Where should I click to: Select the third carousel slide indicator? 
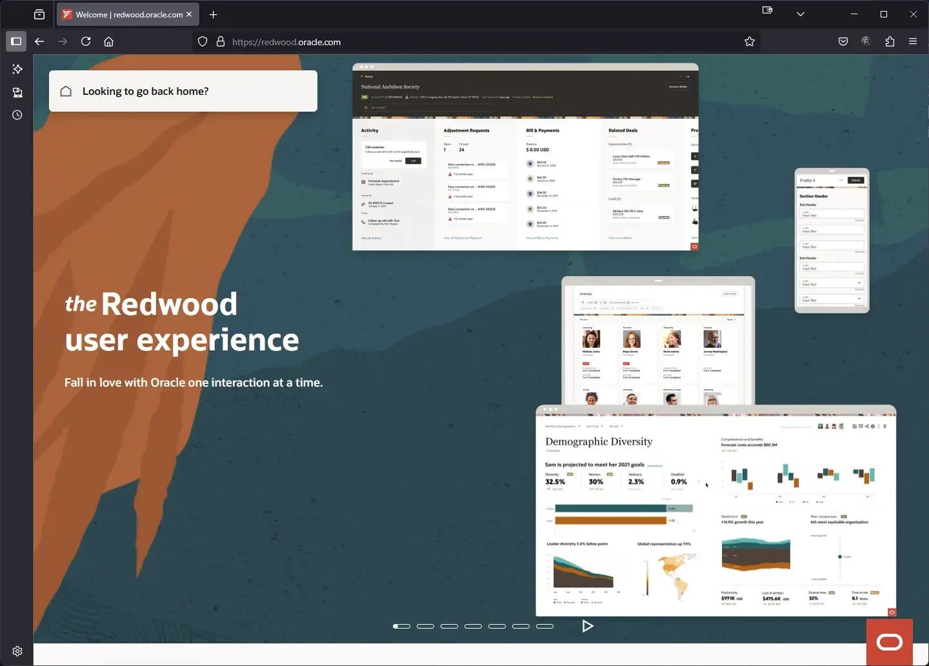(449, 626)
